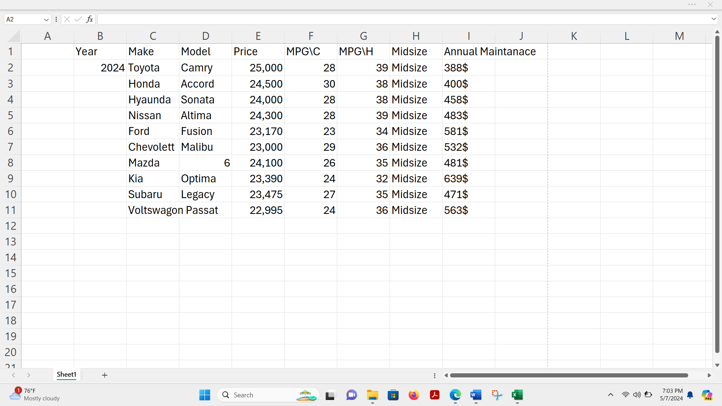Open Copilot preview icon in tray
722x406 pixels.
pos(707,395)
